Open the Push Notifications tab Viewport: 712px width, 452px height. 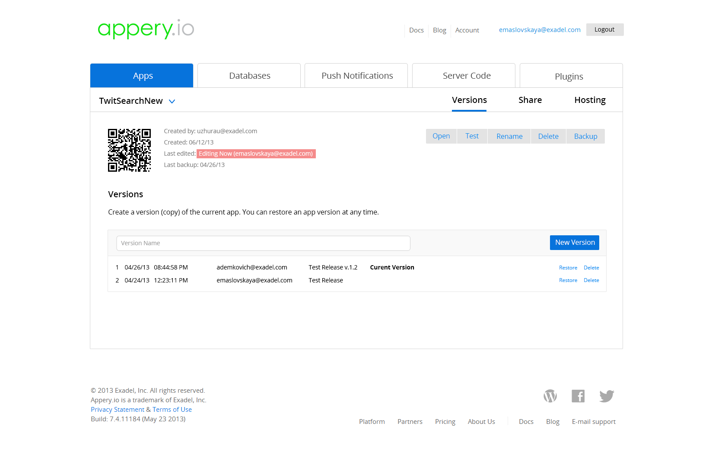(x=356, y=76)
